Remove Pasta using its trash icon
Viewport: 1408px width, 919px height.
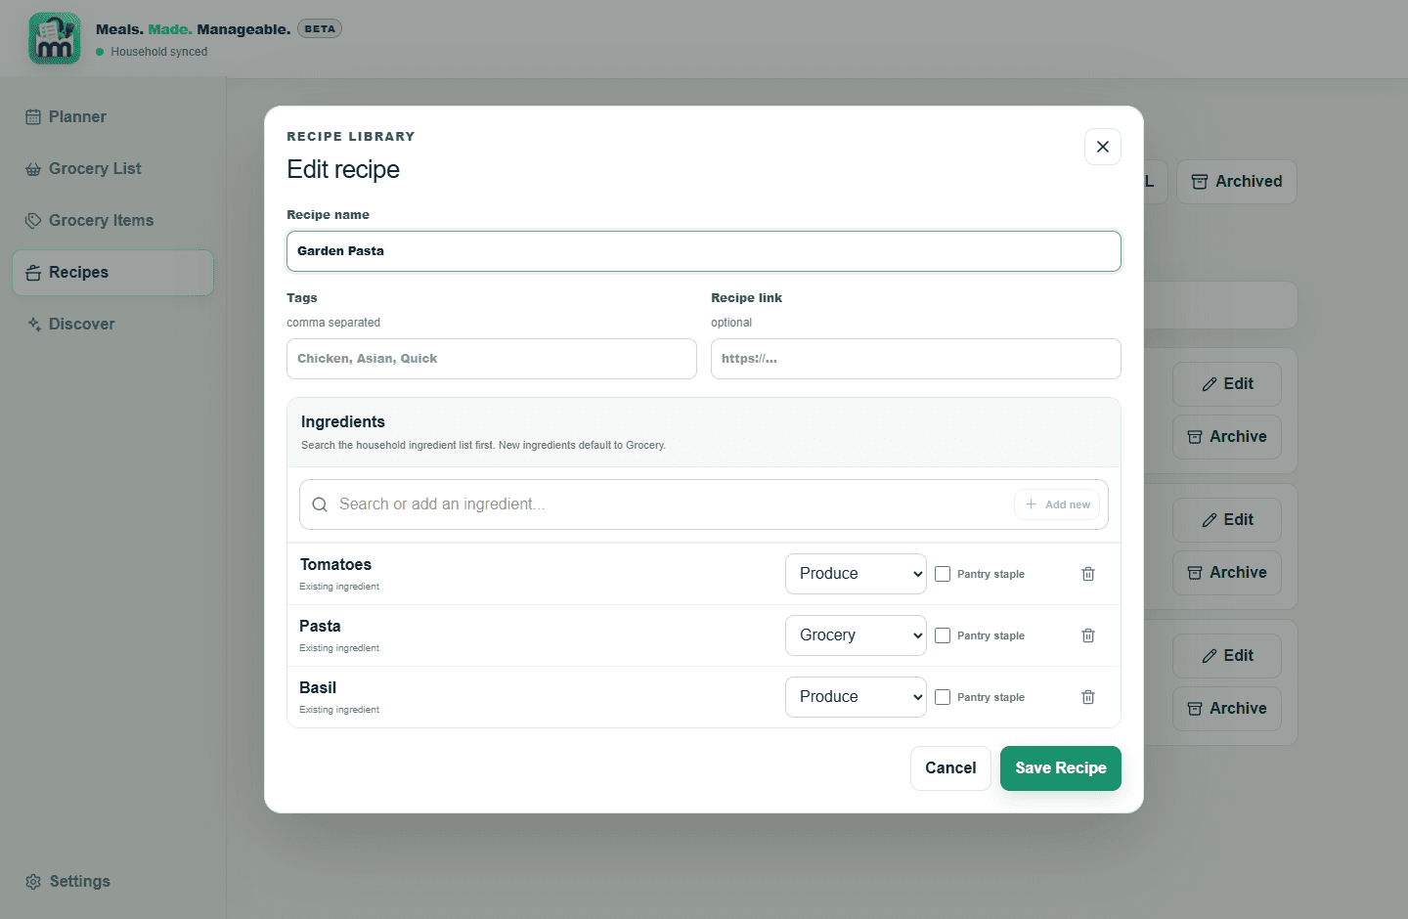point(1088,635)
